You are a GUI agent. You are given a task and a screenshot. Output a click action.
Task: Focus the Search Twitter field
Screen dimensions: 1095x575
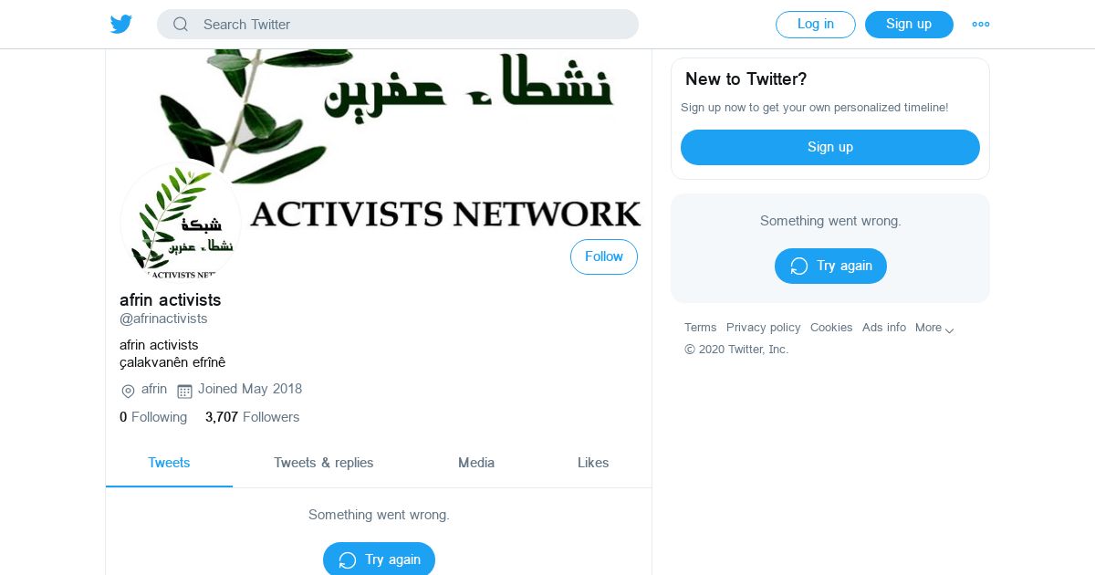pyautogui.click(x=398, y=25)
